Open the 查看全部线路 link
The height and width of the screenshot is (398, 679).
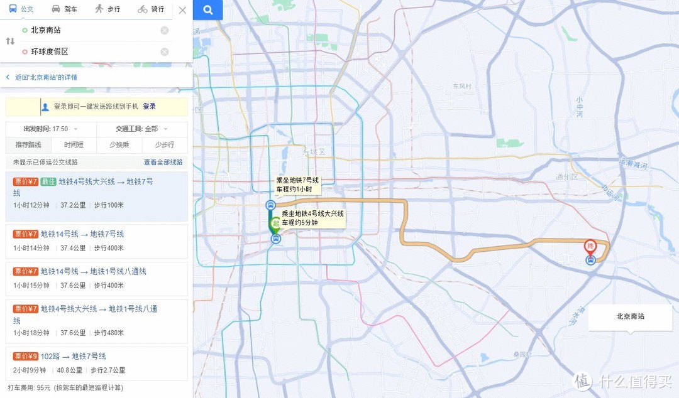point(163,162)
